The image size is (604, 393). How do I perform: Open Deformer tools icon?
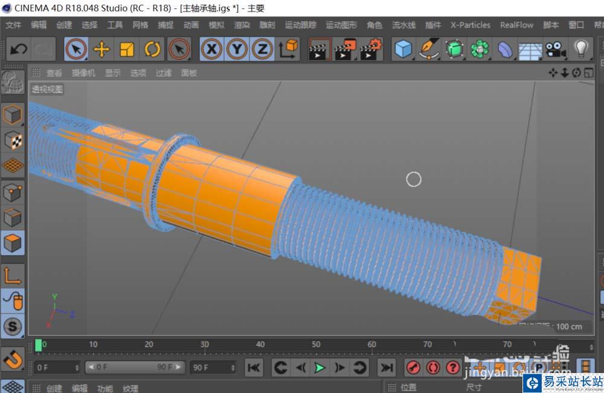pos(505,49)
